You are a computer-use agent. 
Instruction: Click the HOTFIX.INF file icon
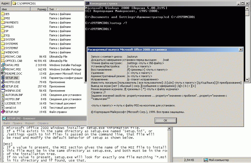[3, 99]
